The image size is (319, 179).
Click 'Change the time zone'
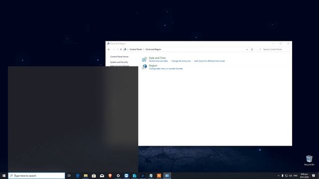[x=181, y=61]
